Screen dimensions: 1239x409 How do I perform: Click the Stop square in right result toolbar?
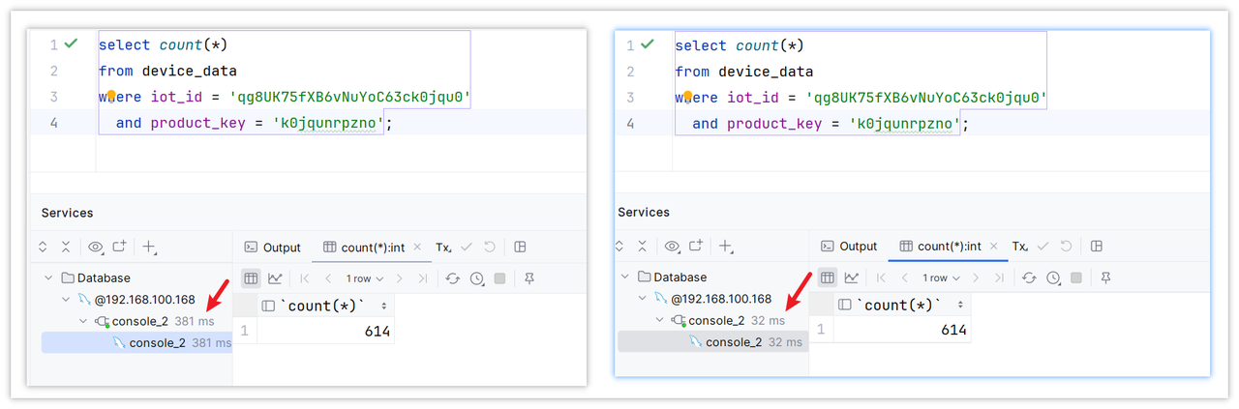(1077, 278)
